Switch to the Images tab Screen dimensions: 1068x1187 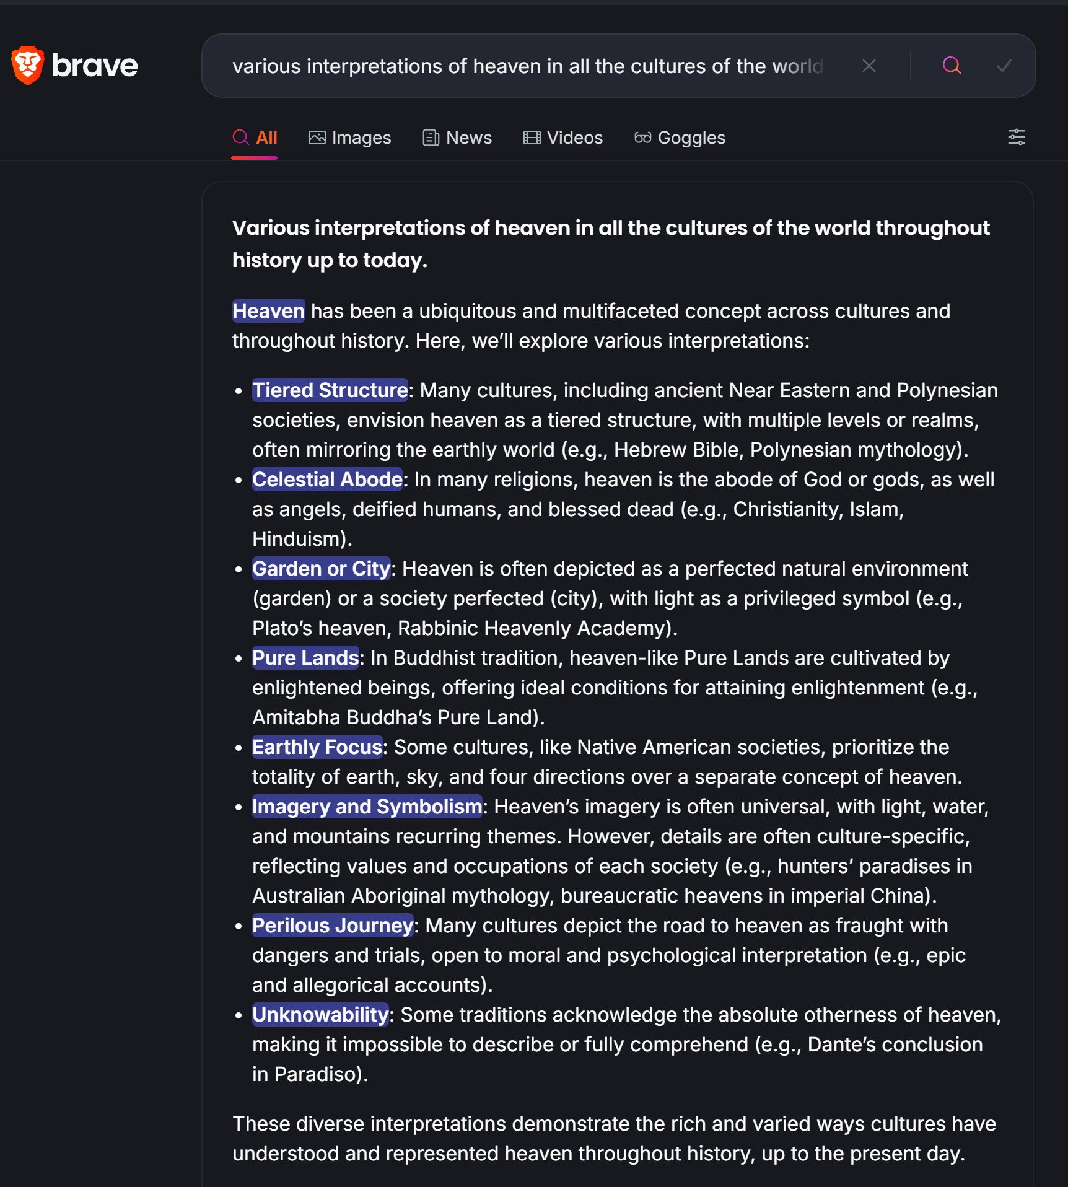click(x=350, y=138)
